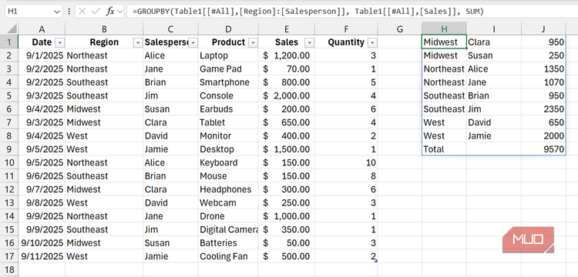This screenshot has height=277, width=578.
Task: Click the Tablet product cell
Action: pos(229,122)
